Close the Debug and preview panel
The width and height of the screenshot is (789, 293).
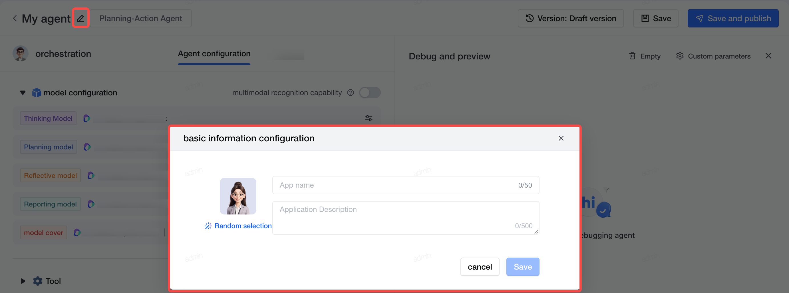(x=768, y=56)
